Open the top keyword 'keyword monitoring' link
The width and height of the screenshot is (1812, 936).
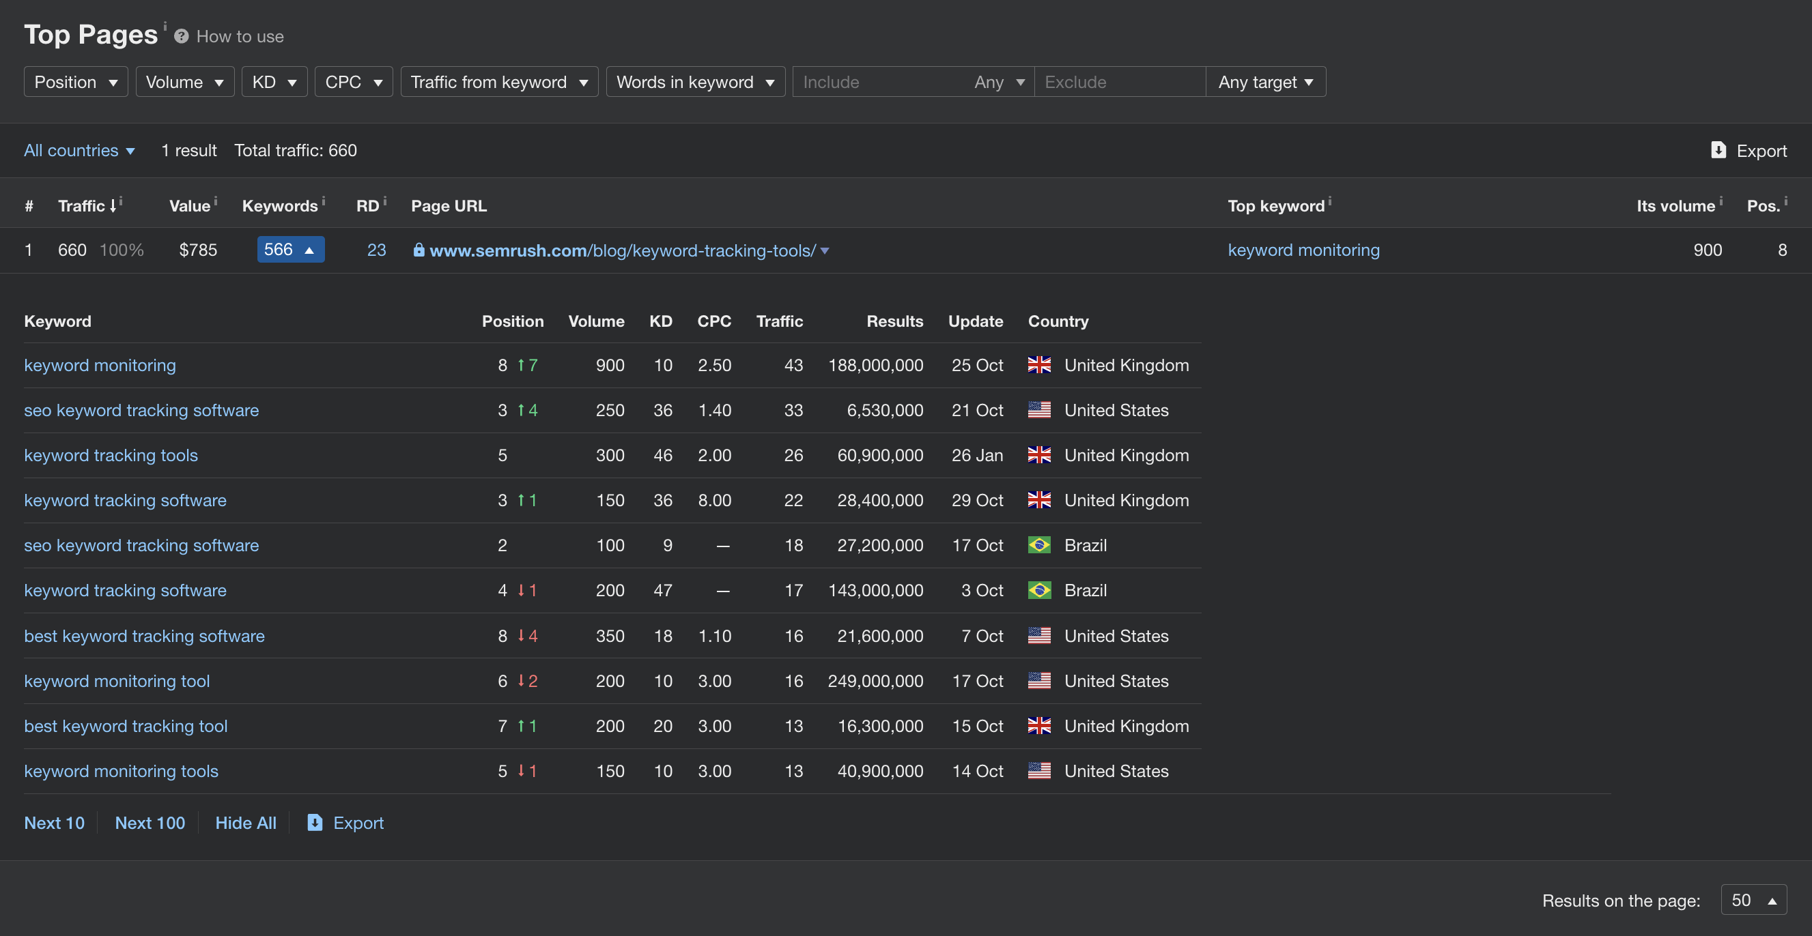(1303, 250)
